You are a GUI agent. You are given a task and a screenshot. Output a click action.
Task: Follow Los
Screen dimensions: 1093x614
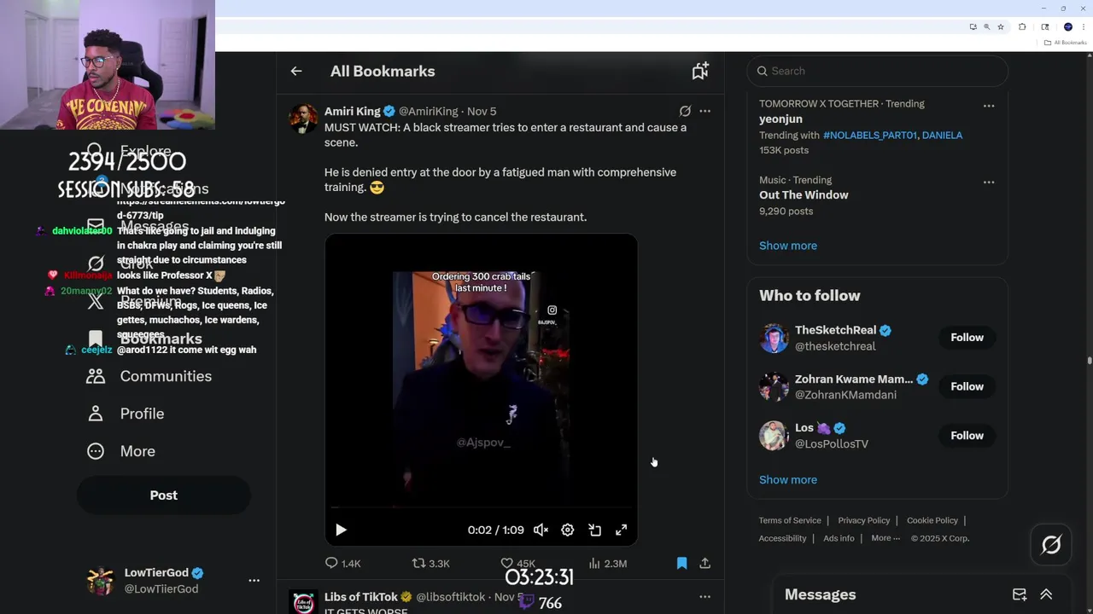967,436
